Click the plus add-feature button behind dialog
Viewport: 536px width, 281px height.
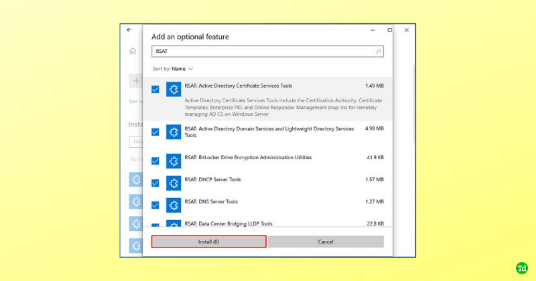[x=136, y=81]
